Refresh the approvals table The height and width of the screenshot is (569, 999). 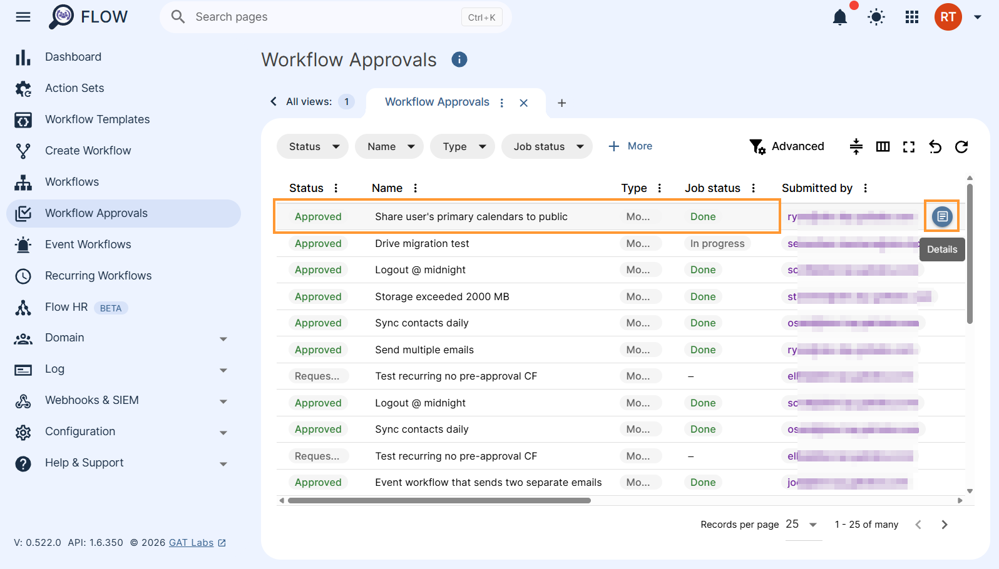pyautogui.click(x=961, y=146)
